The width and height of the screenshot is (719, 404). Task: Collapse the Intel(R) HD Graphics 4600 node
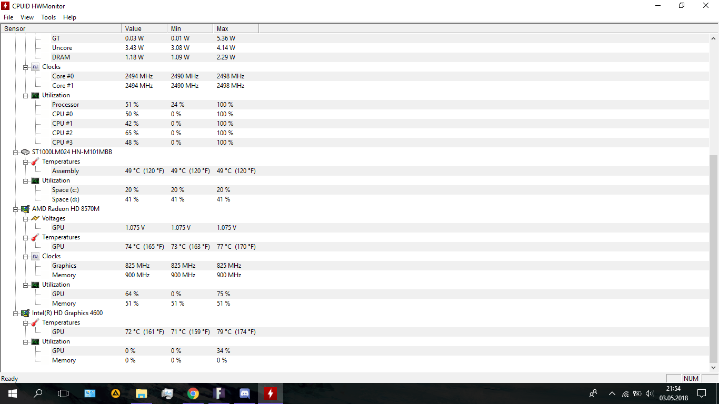coord(16,313)
